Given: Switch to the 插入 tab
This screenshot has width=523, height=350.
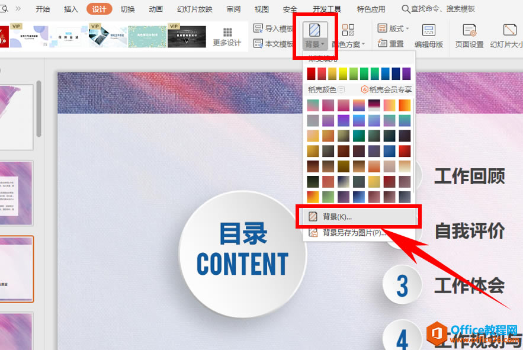Looking at the screenshot, I should point(70,9).
